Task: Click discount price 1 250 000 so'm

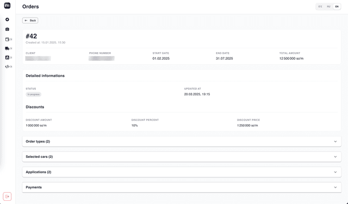Action: tap(247, 125)
